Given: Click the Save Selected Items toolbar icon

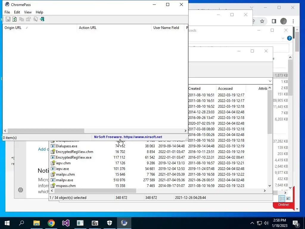Looking at the screenshot, I should (8, 19).
